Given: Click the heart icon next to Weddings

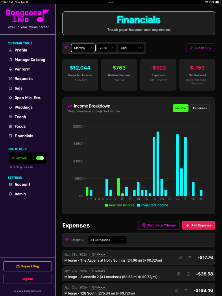Looking at the screenshot, I should (x=10, y=107).
